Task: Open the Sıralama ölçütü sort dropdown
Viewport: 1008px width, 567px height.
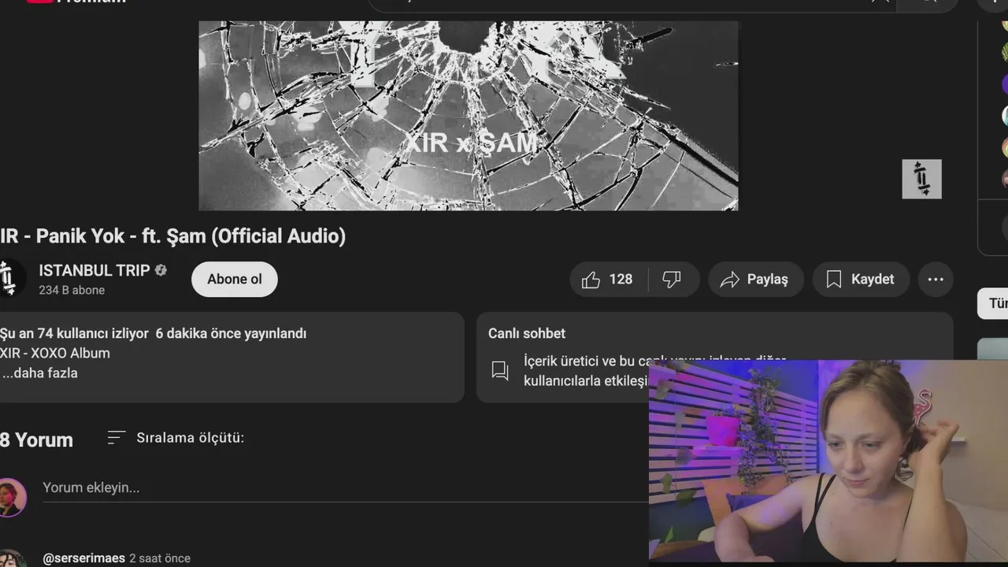Action: tap(176, 437)
